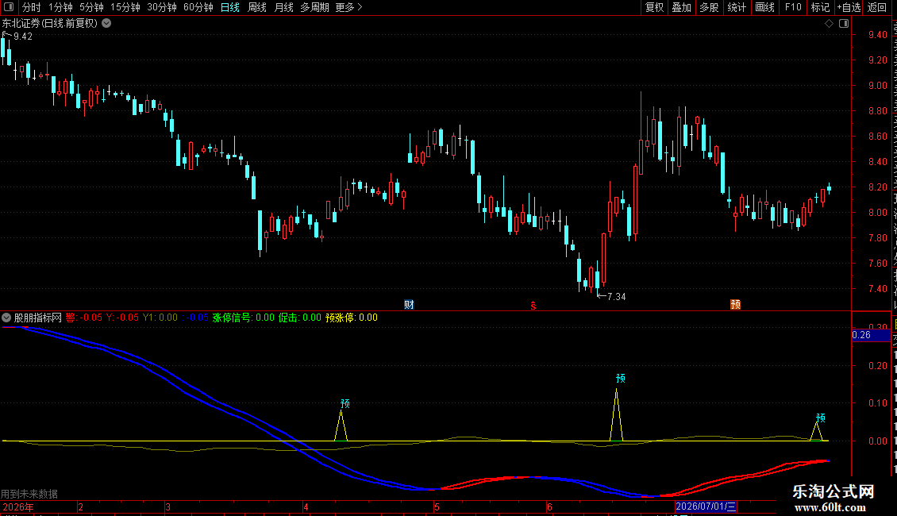Click the 用到未来数据 notice text

[x=29, y=494]
